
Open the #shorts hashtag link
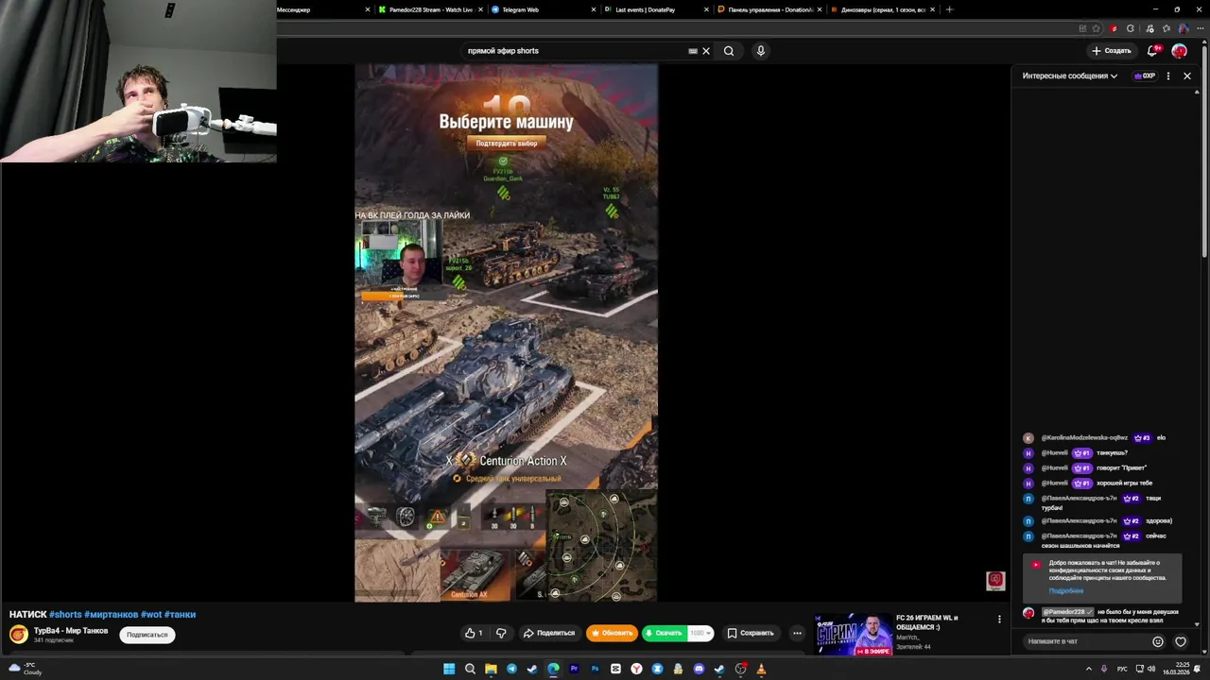[64, 614]
